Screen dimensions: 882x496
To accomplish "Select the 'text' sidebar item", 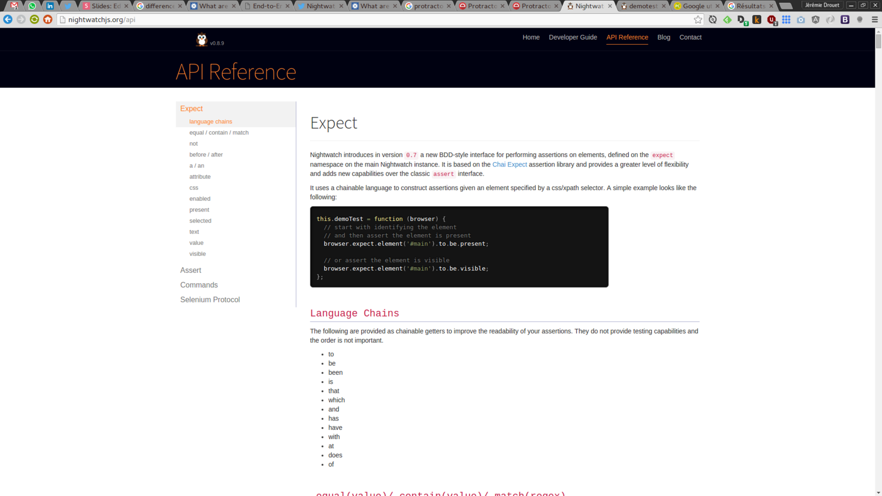I will click(x=194, y=231).
